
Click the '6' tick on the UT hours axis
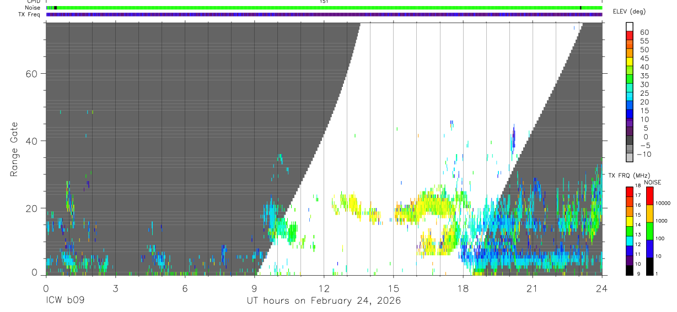point(185,288)
